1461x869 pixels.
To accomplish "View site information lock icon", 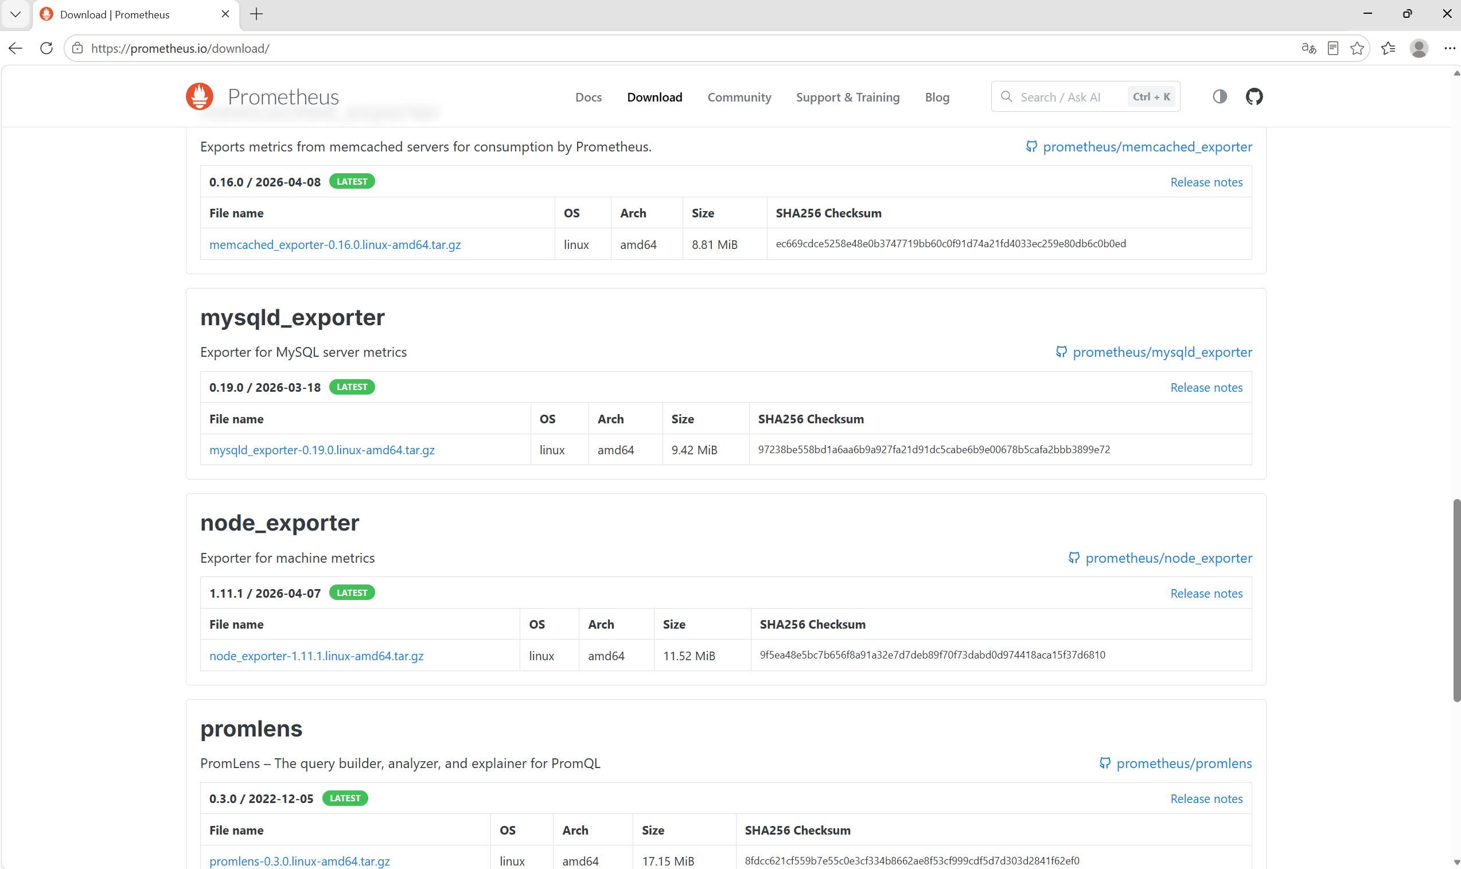I will [77, 48].
